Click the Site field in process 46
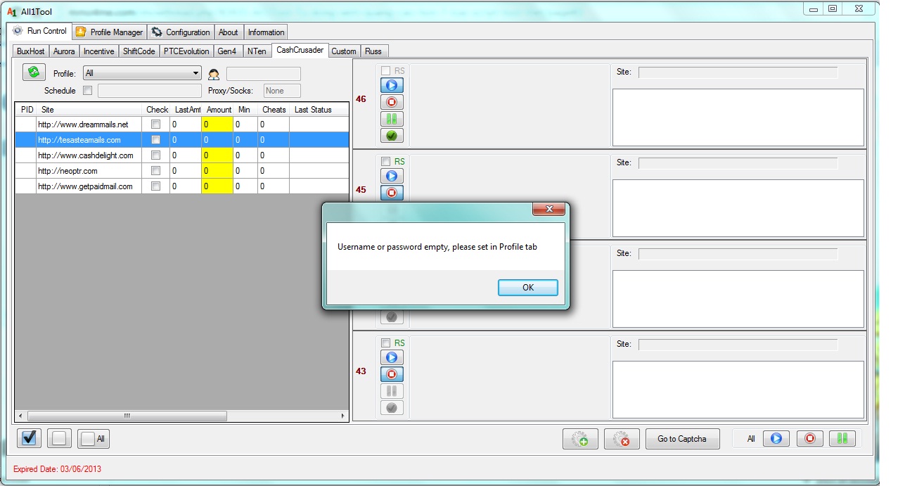 point(738,72)
